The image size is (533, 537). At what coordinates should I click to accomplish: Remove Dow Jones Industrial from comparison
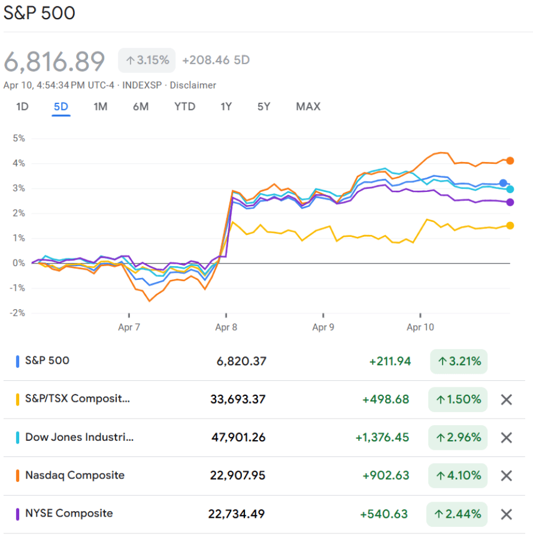pyautogui.click(x=506, y=438)
